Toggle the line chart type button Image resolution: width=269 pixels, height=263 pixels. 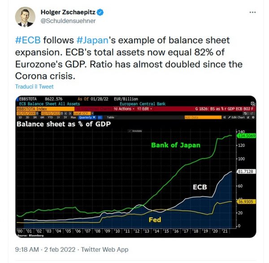coord(100,117)
